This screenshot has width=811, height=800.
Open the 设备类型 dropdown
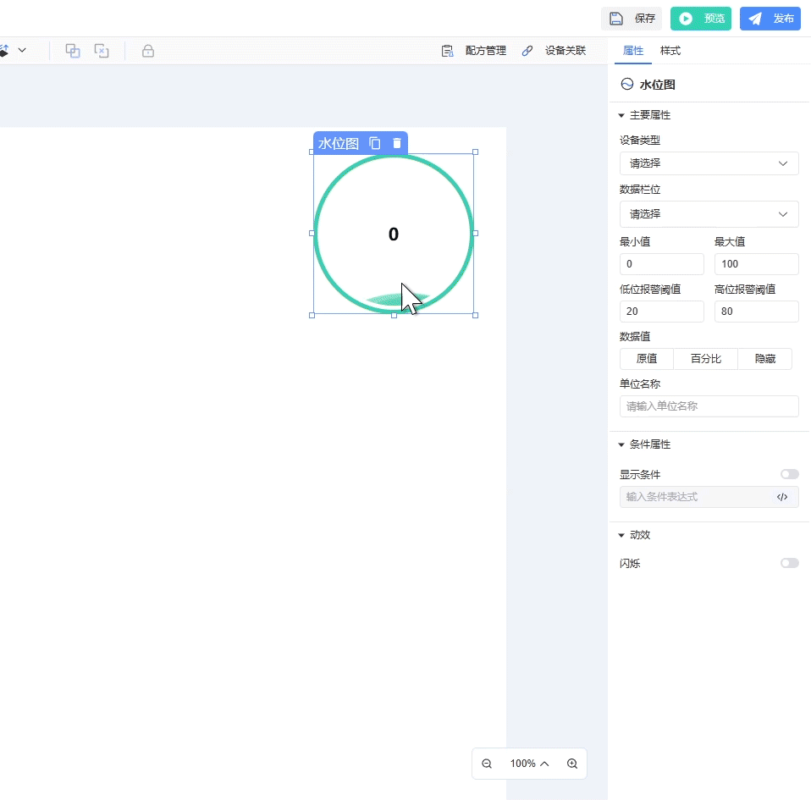pyautogui.click(x=709, y=163)
